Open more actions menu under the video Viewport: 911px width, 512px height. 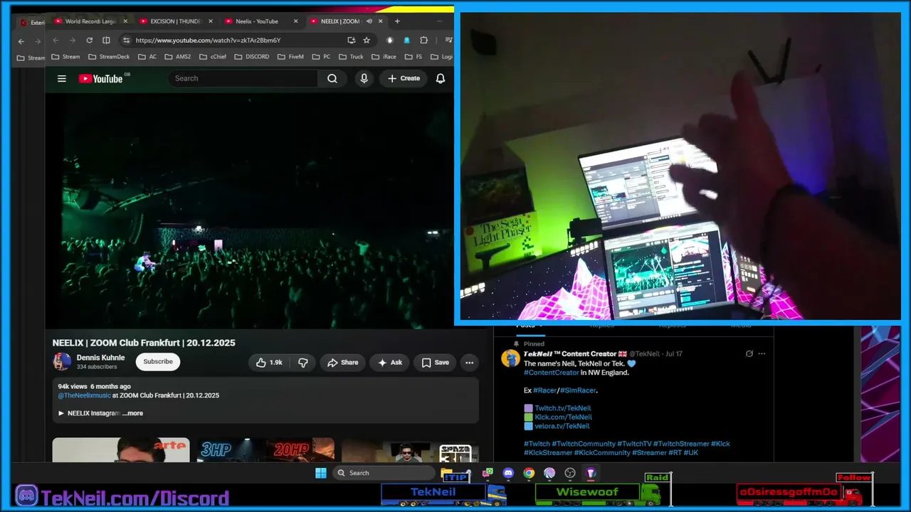coord(469,363)
